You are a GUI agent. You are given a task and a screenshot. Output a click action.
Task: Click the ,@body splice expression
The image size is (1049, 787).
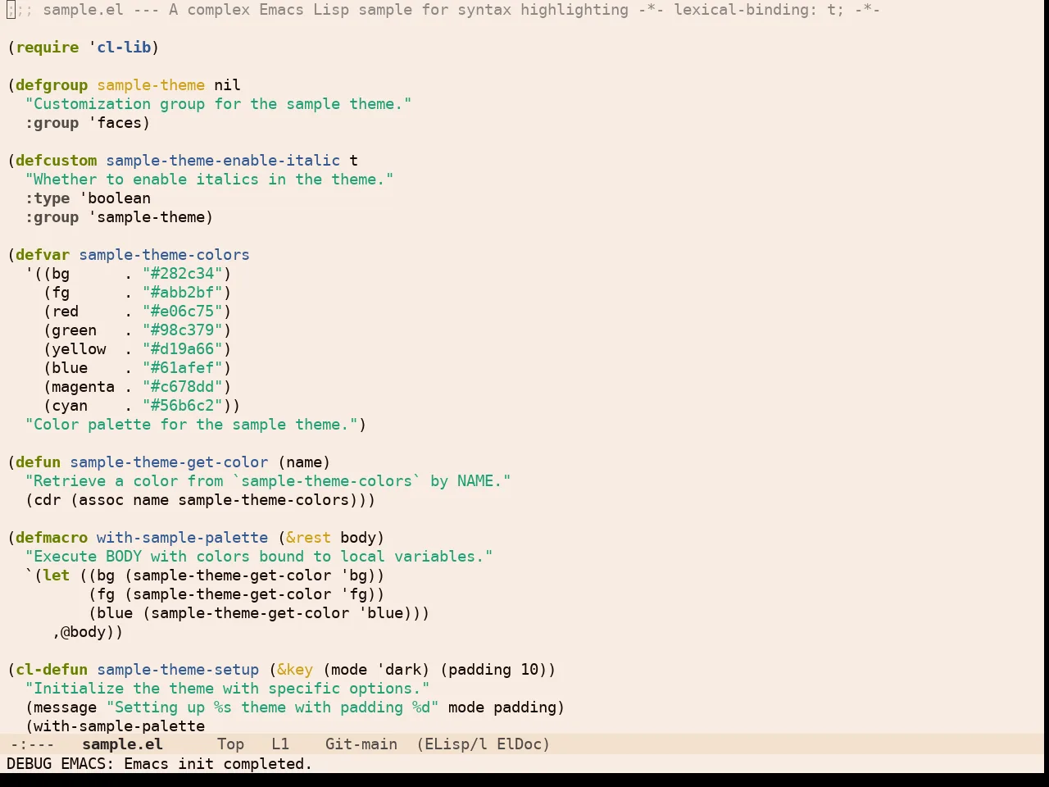[x=84, y=632]
